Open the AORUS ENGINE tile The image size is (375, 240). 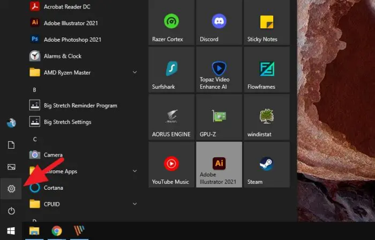[x=171, y=117]
